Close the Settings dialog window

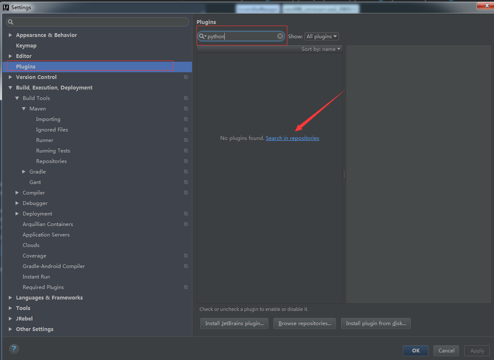coord(486,5)
